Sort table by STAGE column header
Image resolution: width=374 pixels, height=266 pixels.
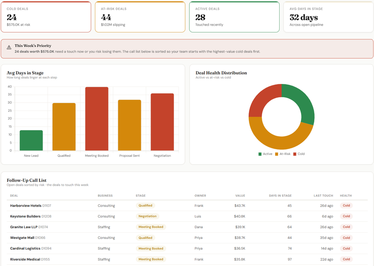click(x=141, y=195)
